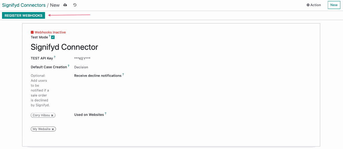Viewport: 343px width, 149px height.
Task: Remove the My Website tag
Action: tap(53, 129)
